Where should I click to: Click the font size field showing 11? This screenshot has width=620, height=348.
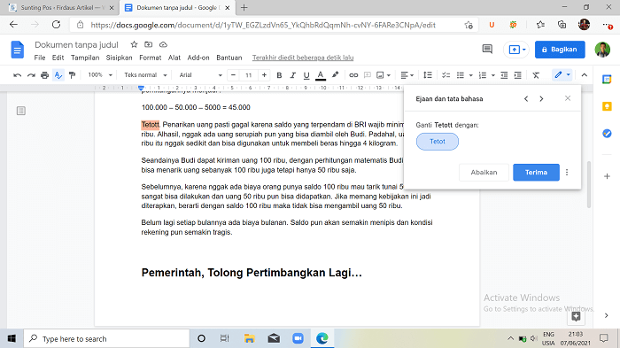click(248, 75)
